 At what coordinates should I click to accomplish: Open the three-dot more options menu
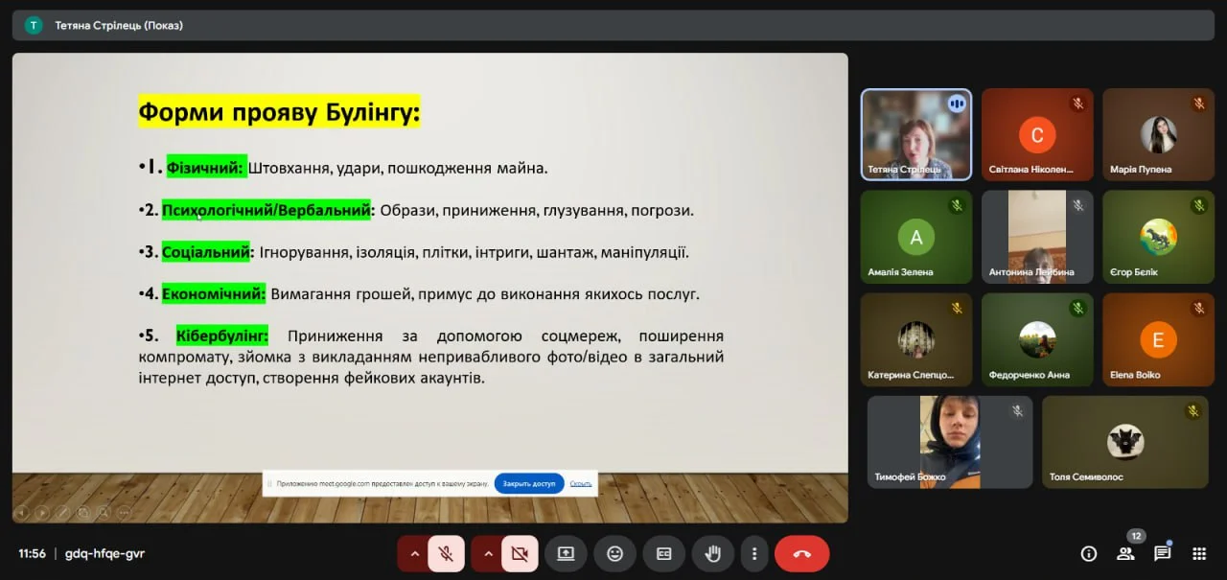(x=754, y=553)
